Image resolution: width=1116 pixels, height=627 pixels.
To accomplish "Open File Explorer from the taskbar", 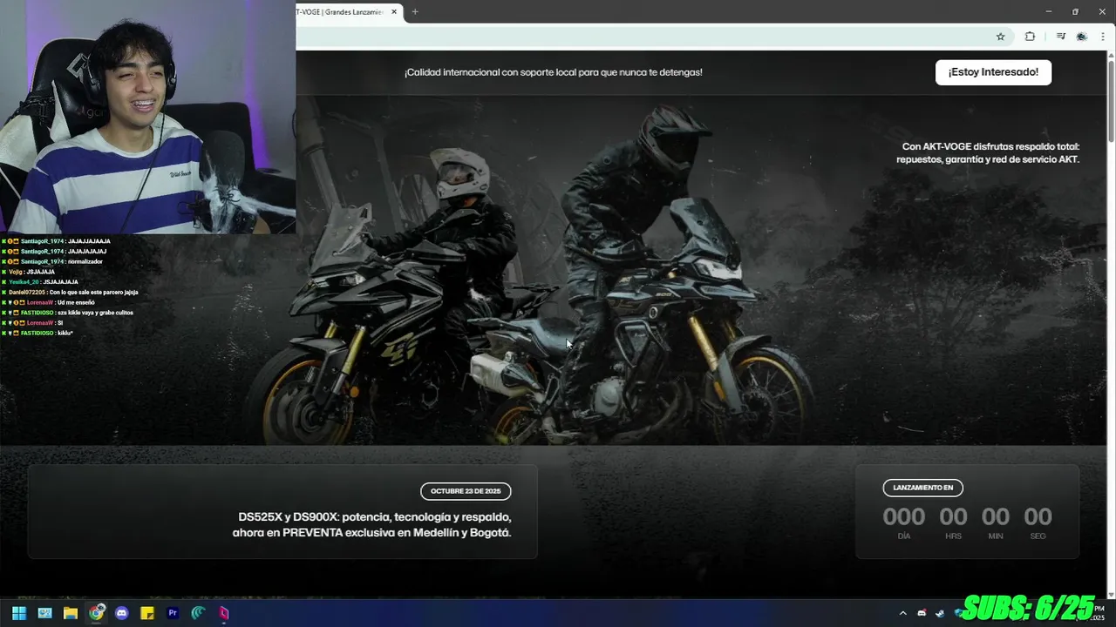I will tap(71, 613).
